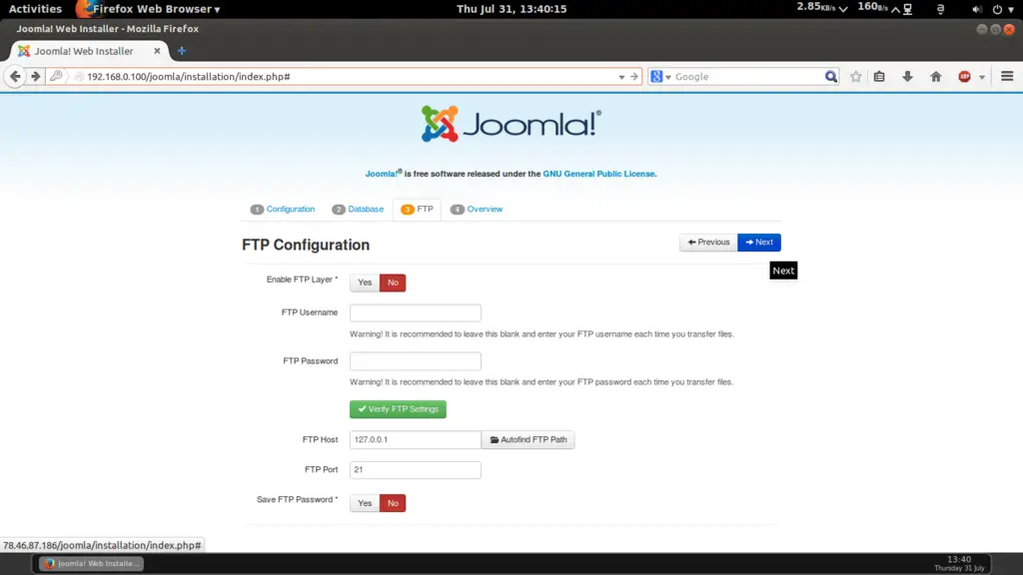Follow the Joomla! link in license line
Viewport: 1023px width, 575px height.
pyautogui.click(x=382, y=174)
